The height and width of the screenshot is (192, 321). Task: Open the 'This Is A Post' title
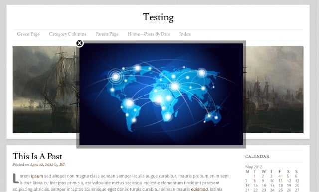pyautogui.click(x=37, y=157)
